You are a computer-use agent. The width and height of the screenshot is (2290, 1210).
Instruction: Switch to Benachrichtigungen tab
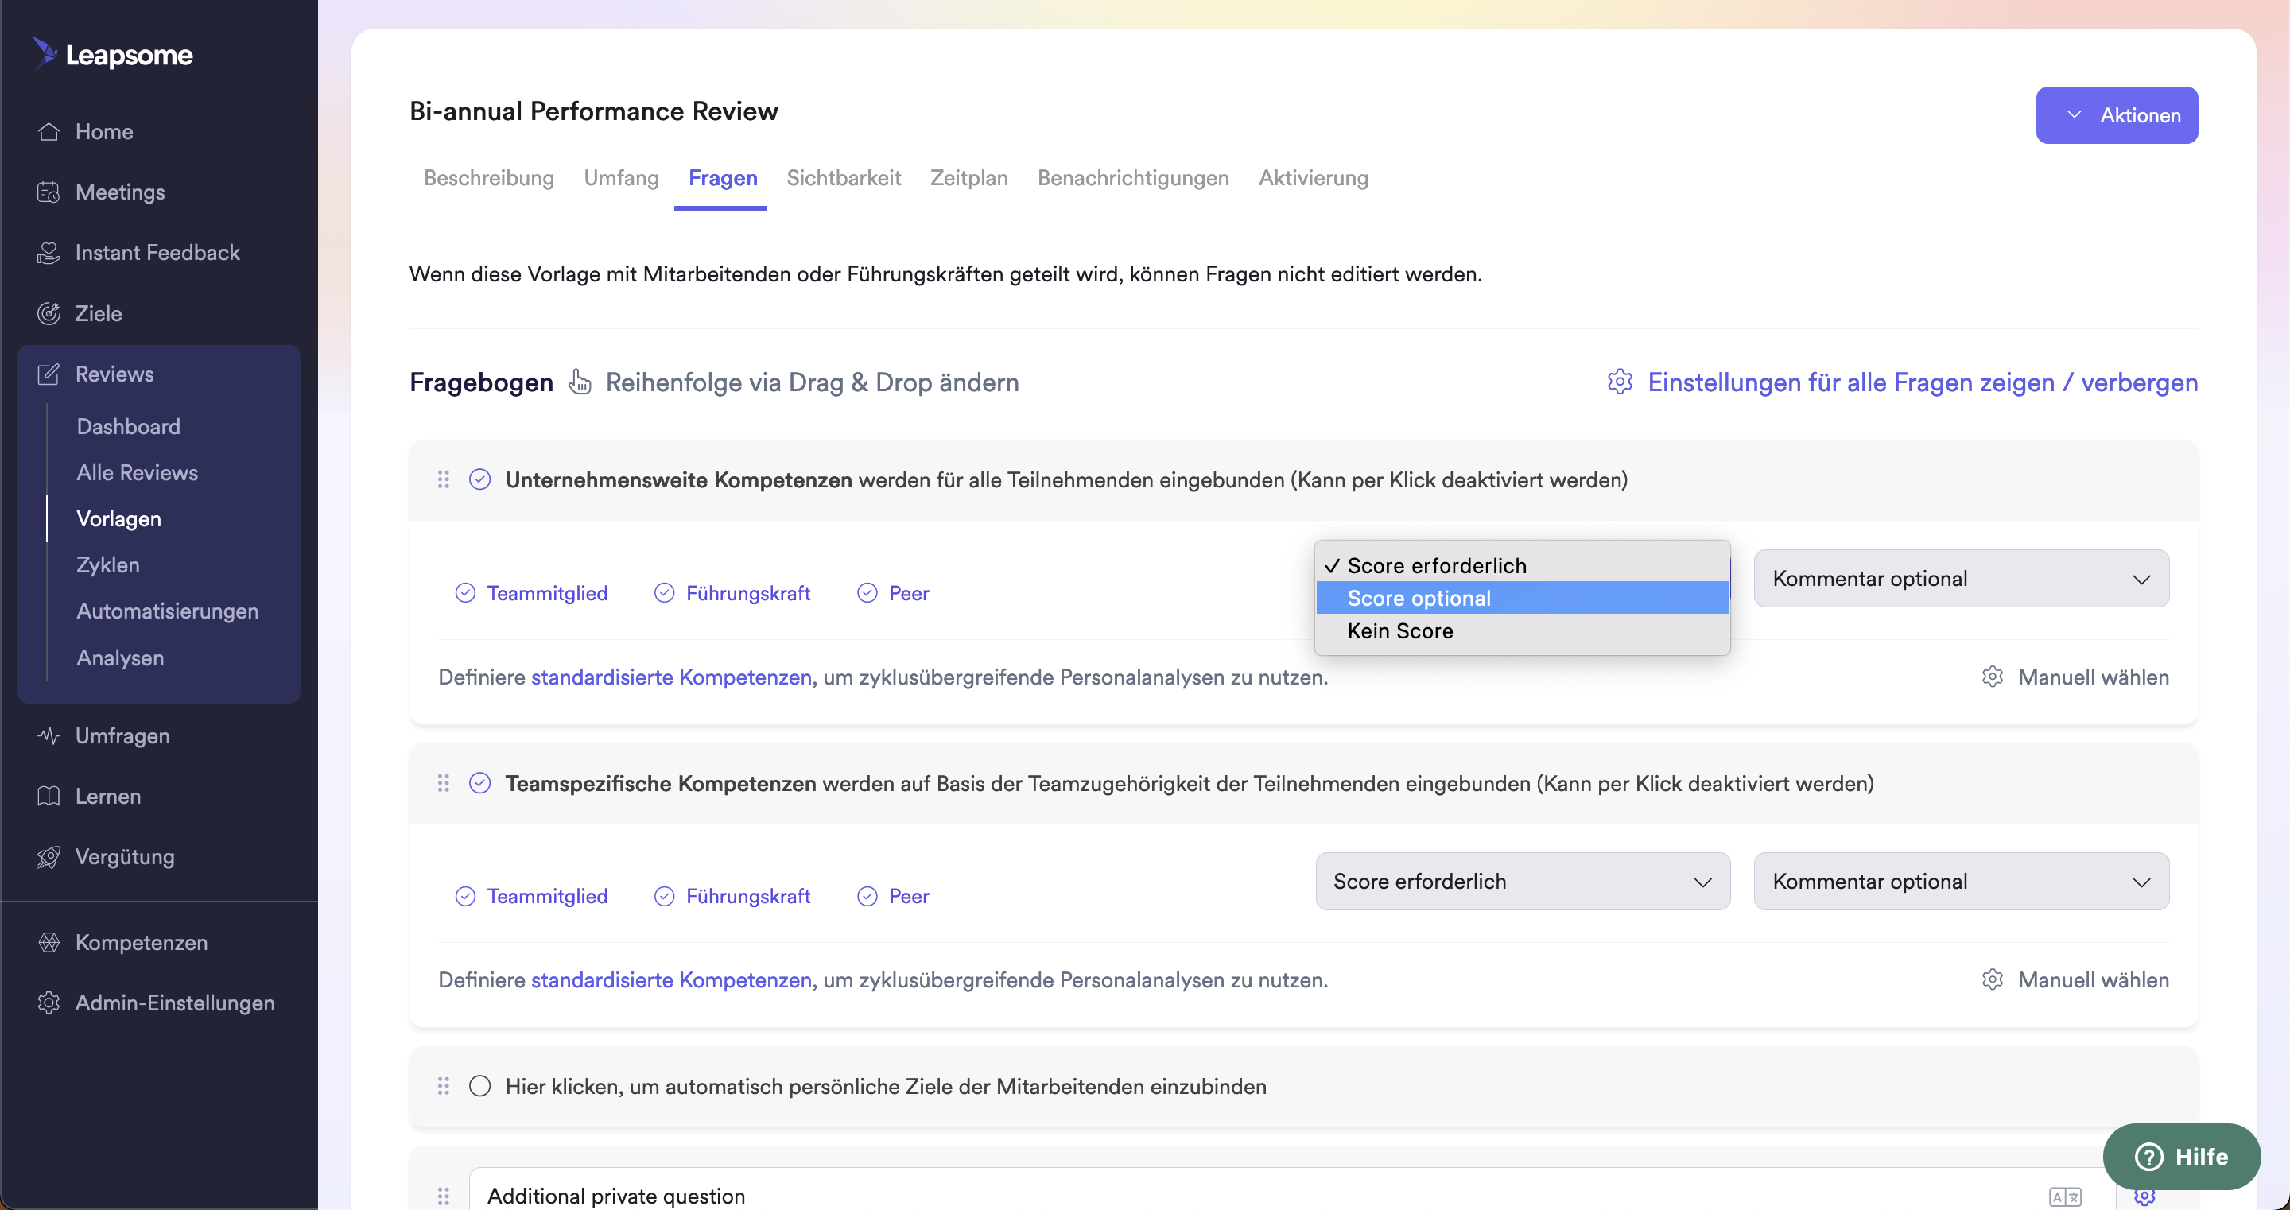(x=1133, y=178)
